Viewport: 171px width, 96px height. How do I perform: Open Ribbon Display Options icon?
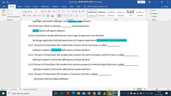[x=149, y=2]
